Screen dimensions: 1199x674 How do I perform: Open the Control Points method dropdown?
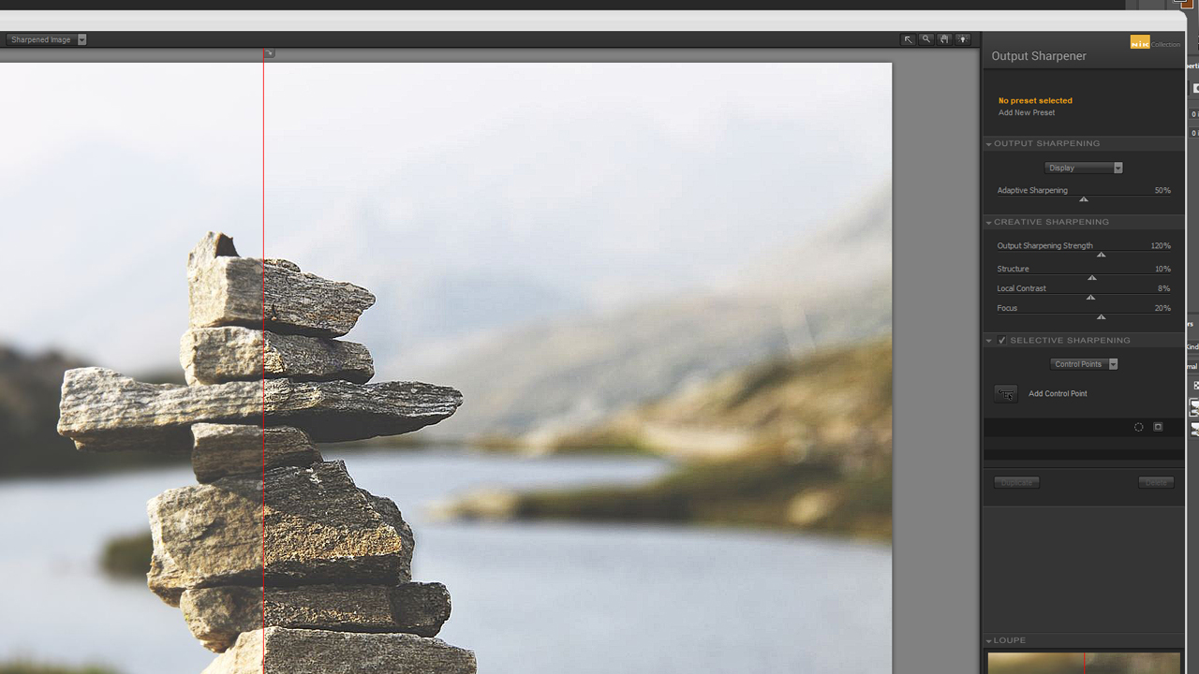click(1084, 364)
